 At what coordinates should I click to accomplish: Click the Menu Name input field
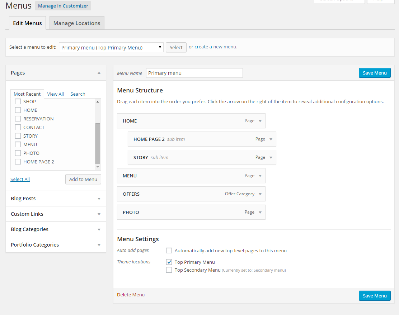click(194, 73)
